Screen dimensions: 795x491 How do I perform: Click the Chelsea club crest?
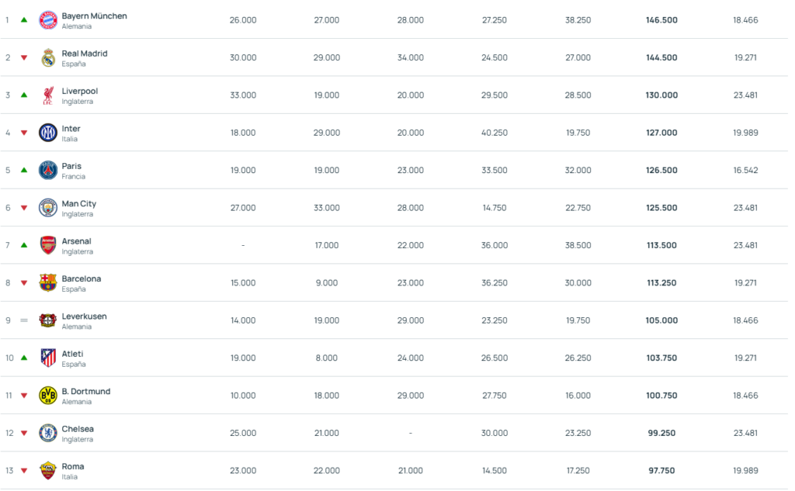click(x=48, y=433)
